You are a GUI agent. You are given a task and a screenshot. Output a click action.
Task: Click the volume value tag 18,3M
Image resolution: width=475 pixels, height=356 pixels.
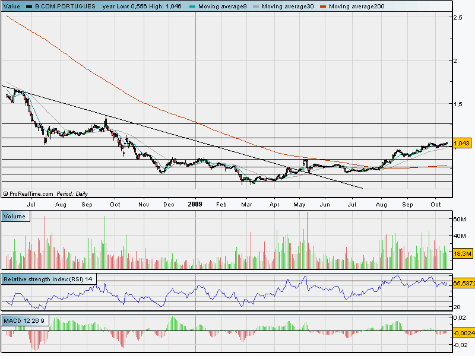click(x=463, y=254)
